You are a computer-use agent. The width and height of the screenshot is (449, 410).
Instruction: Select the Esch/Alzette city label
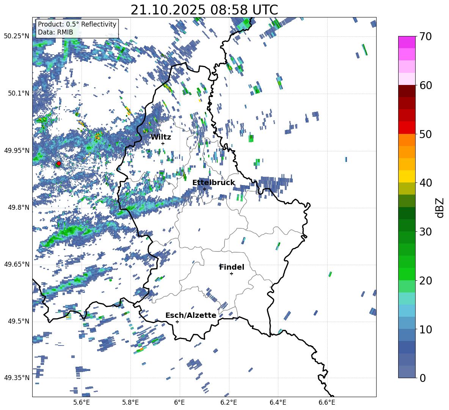pos(191,316)
